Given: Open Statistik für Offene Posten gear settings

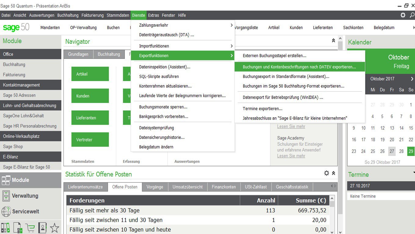Looking at the screenshot, I should click(327, 173).
